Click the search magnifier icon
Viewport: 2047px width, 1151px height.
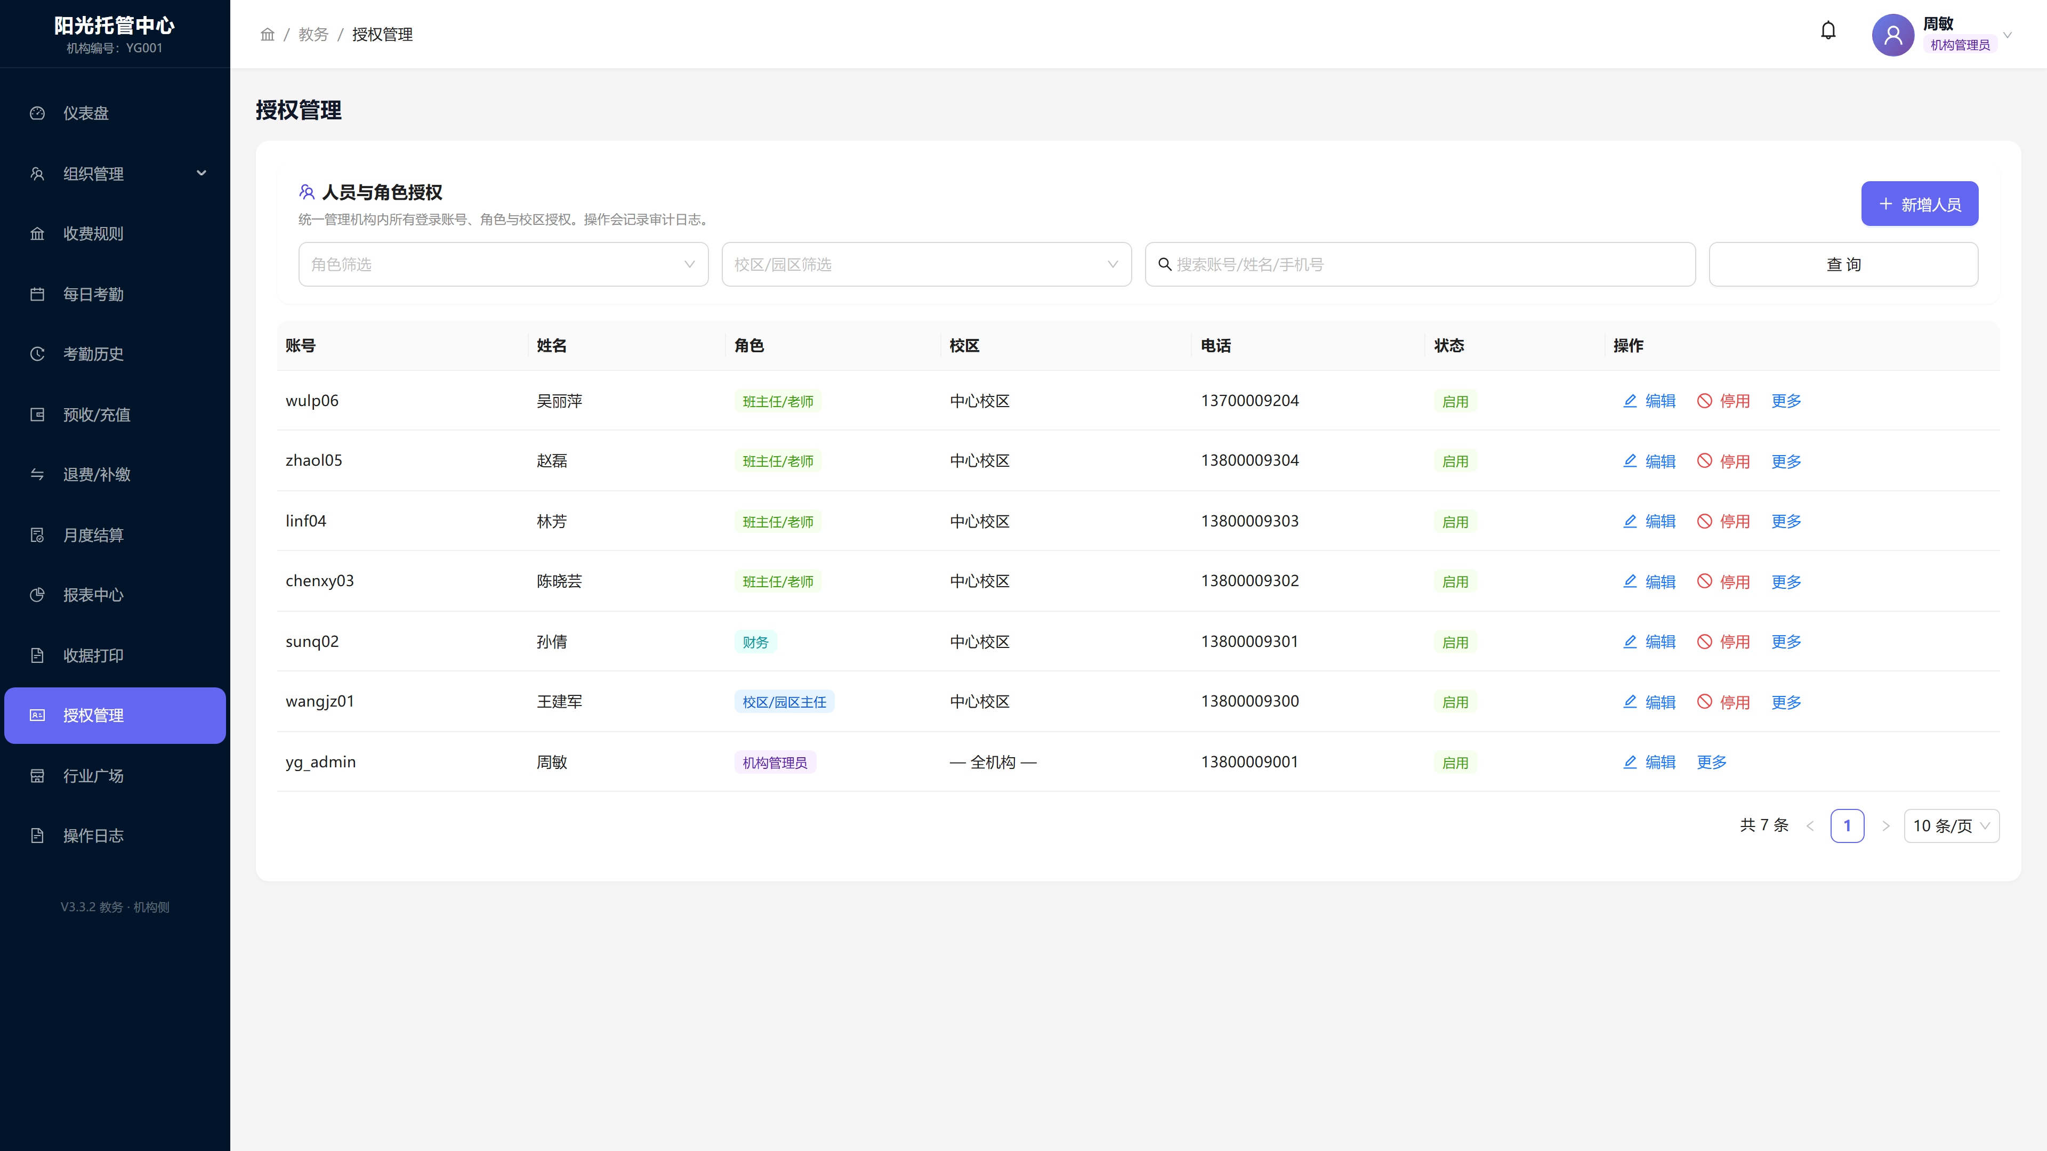point(1164,264)
